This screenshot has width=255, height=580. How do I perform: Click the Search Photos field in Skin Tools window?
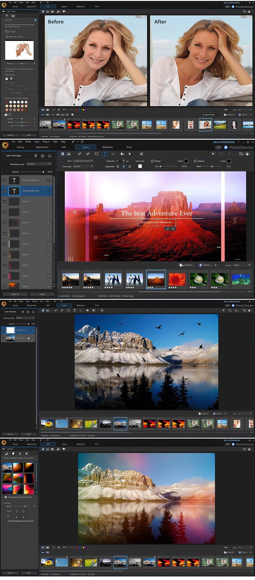pos(211,115)
